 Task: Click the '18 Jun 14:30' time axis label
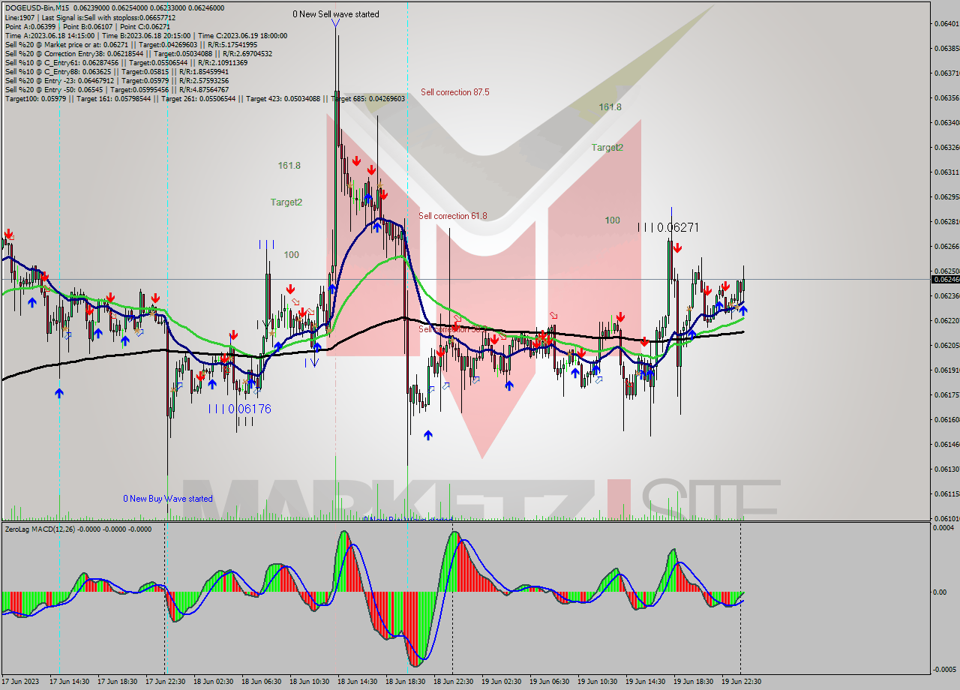358,682
